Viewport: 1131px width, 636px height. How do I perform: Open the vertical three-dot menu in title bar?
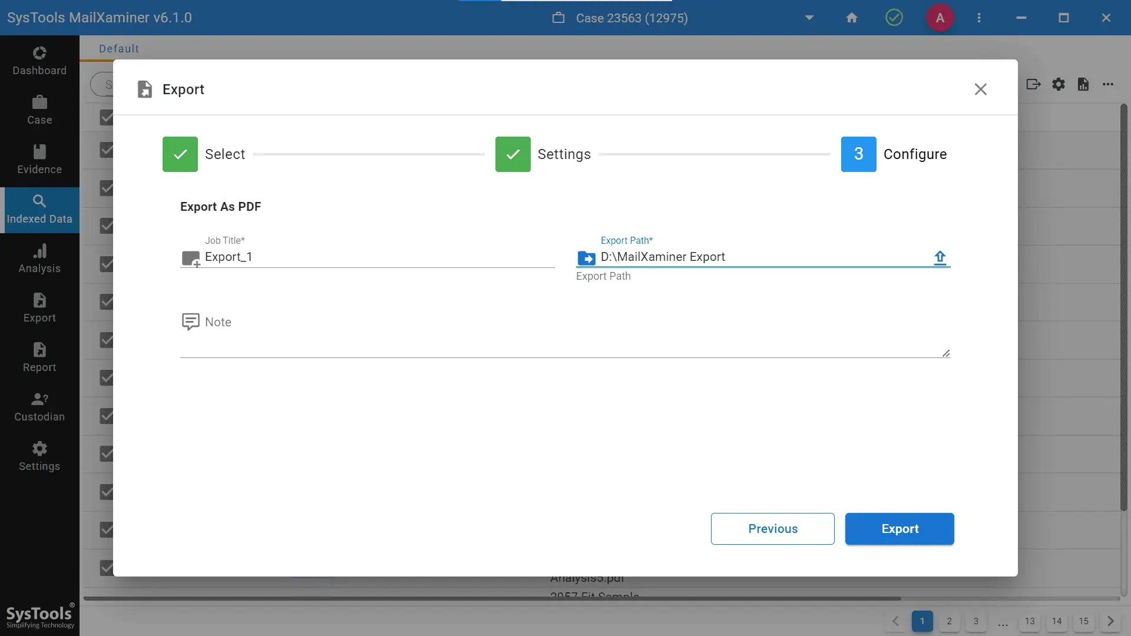(x=979, y=18)
